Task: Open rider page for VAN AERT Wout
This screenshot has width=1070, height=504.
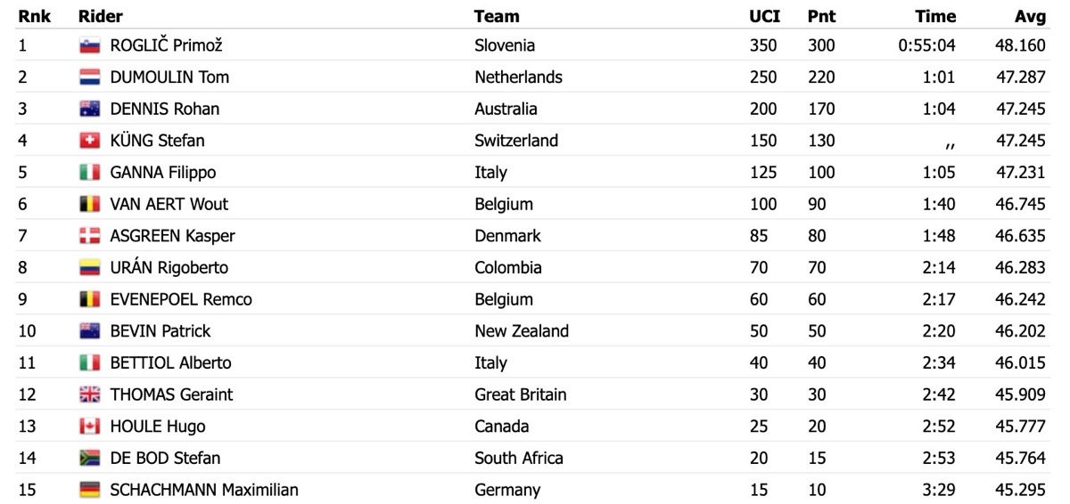Action: click(x=169, y=204)
